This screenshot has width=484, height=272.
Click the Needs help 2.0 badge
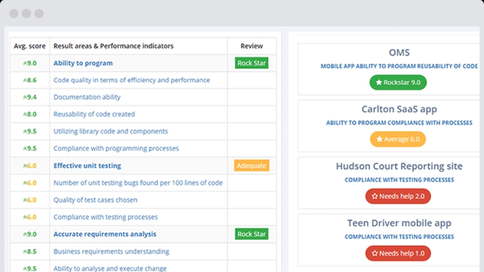[x=398, y=196]
